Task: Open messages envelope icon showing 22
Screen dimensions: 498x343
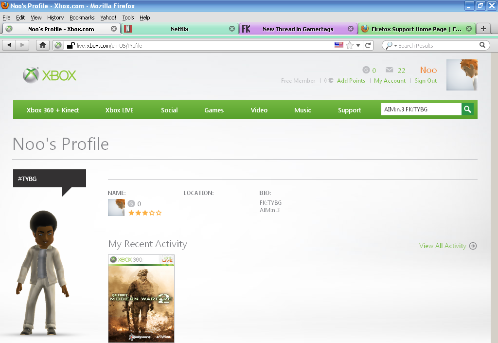Action: (390, 70)
